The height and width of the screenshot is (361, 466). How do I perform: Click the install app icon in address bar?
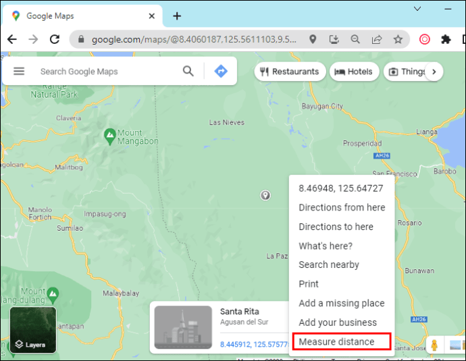334,39
